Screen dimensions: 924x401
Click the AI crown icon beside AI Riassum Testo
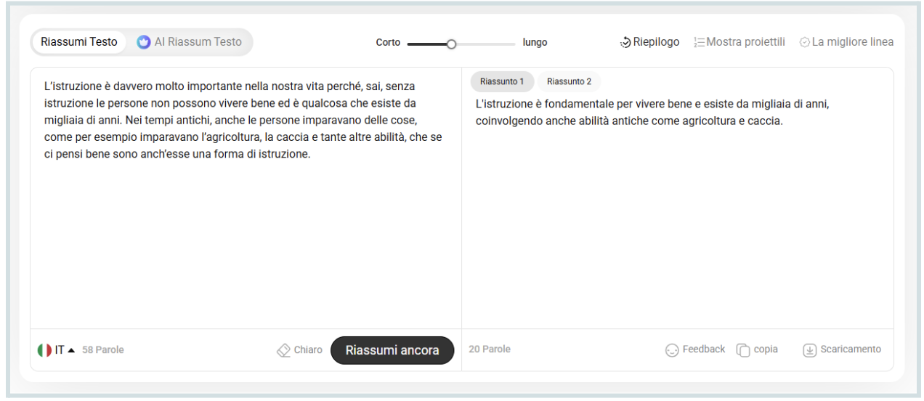[x=144, y=42]
